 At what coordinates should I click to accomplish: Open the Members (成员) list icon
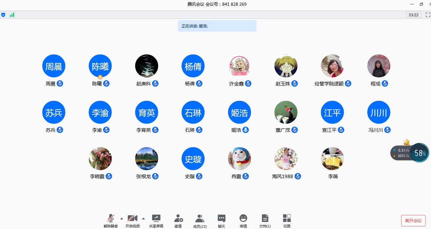click(200, 218)
